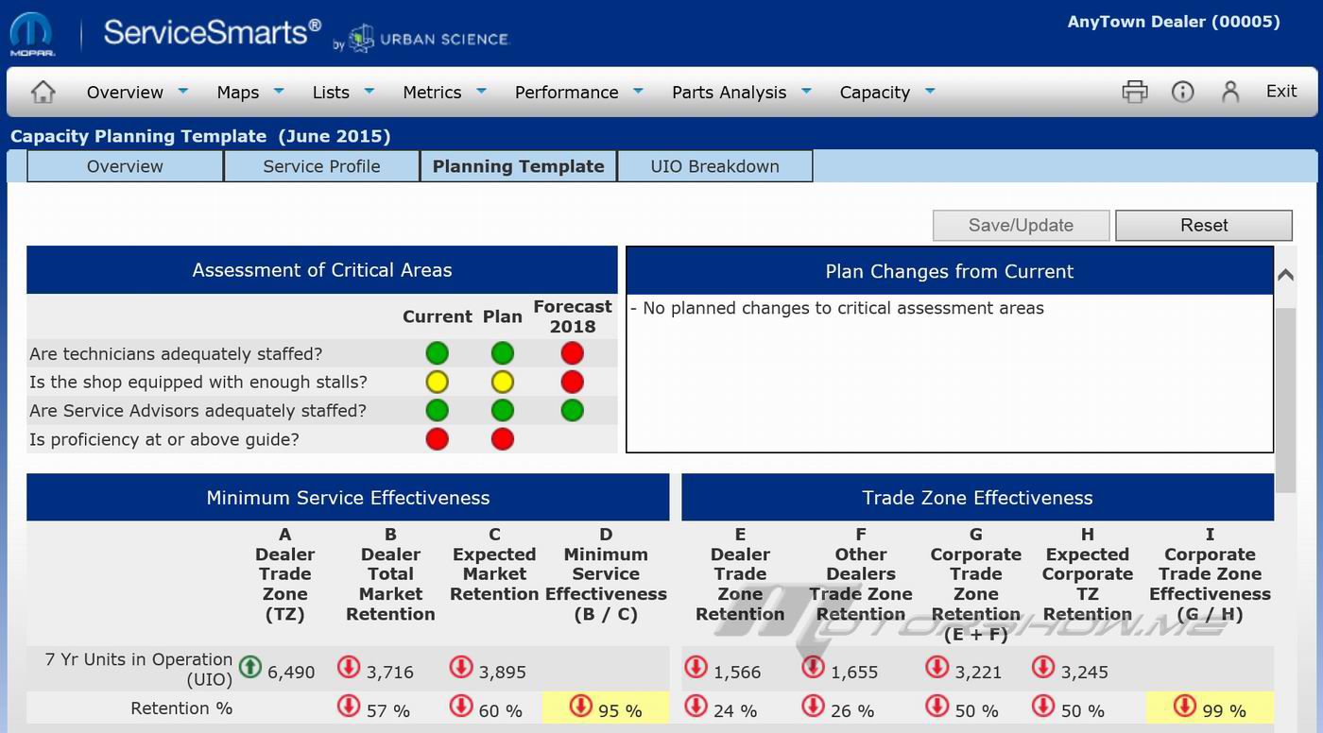Expand the Performance menu arrow

tap(639, 91)
